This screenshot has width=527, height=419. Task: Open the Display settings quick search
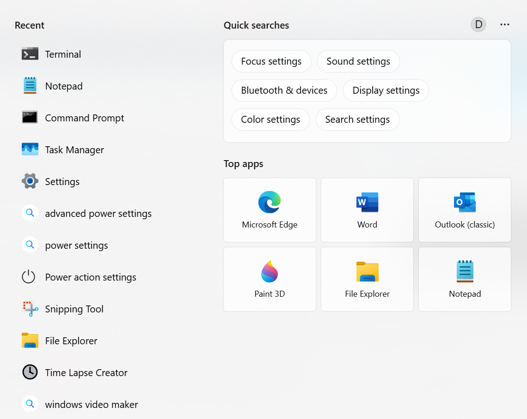pyautogui.click(x=386, y=90)
